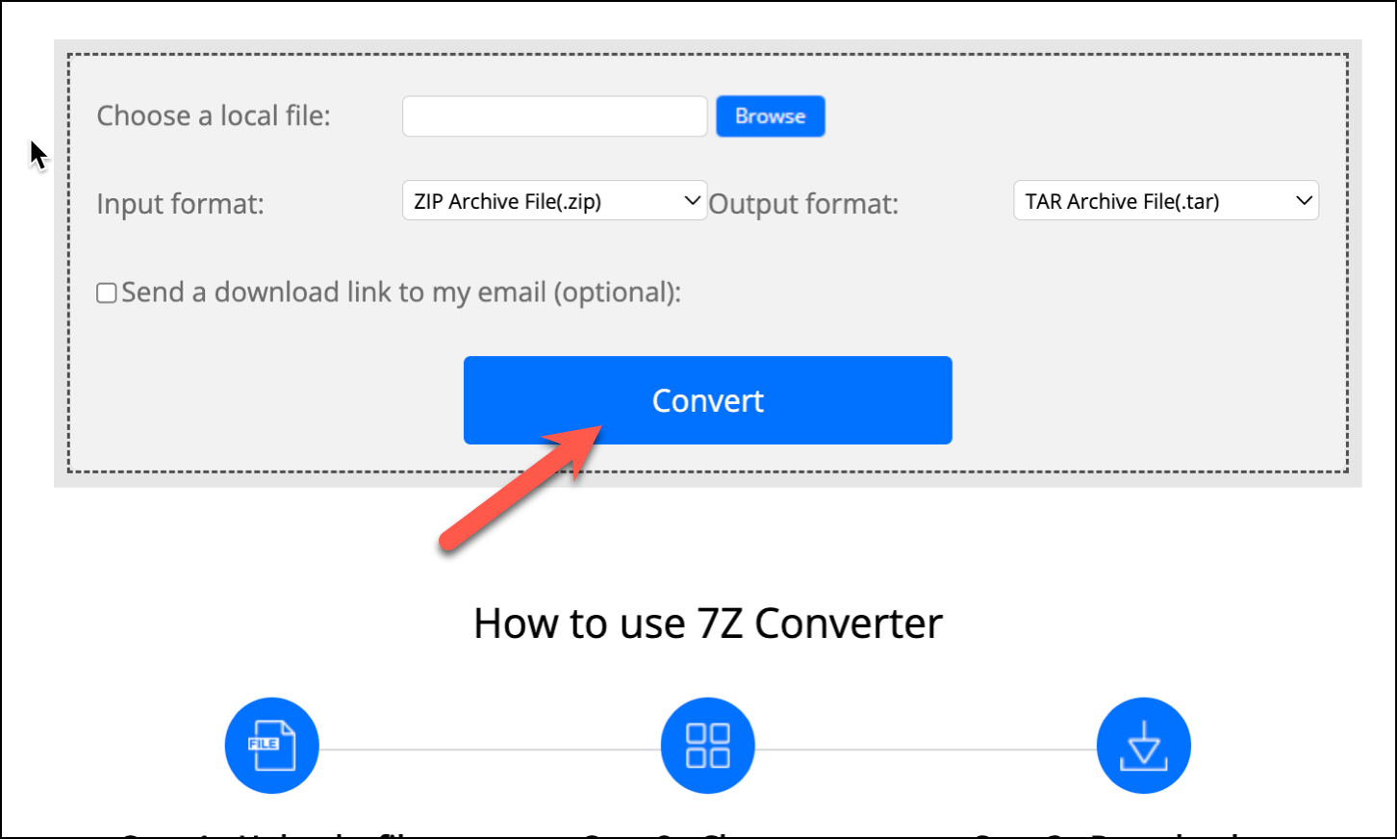Click the 'Input format:' label
Screen dimensions: 1397x839
click(x=181, y=204)
